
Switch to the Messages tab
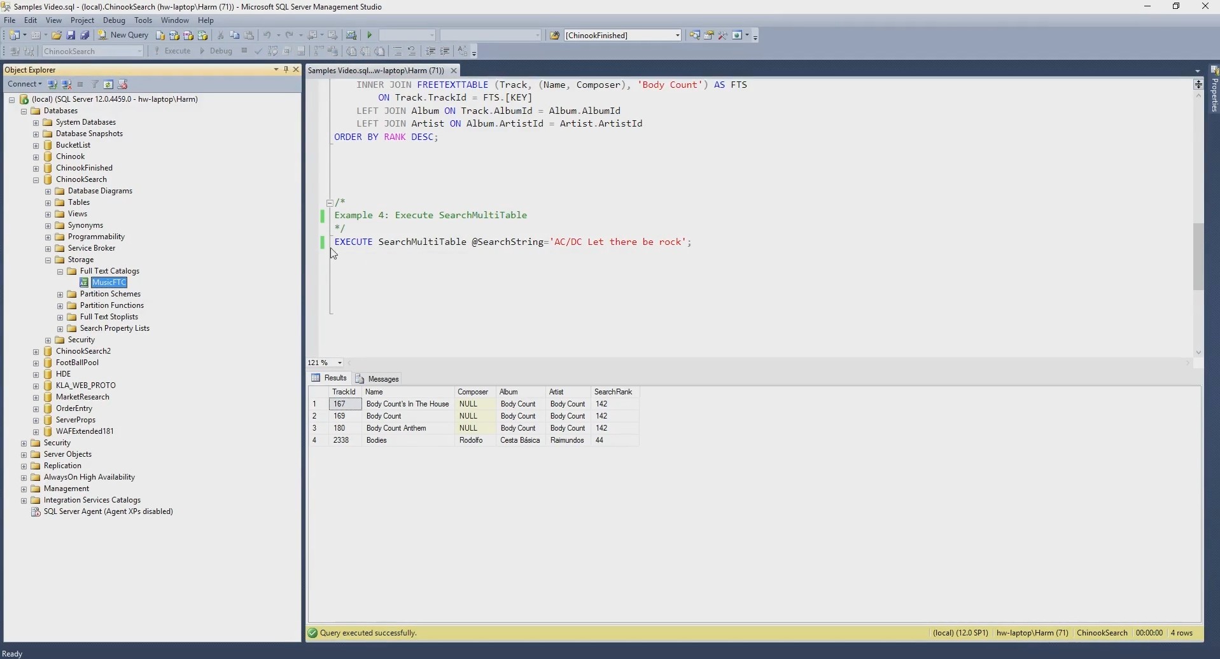(377, 379)
